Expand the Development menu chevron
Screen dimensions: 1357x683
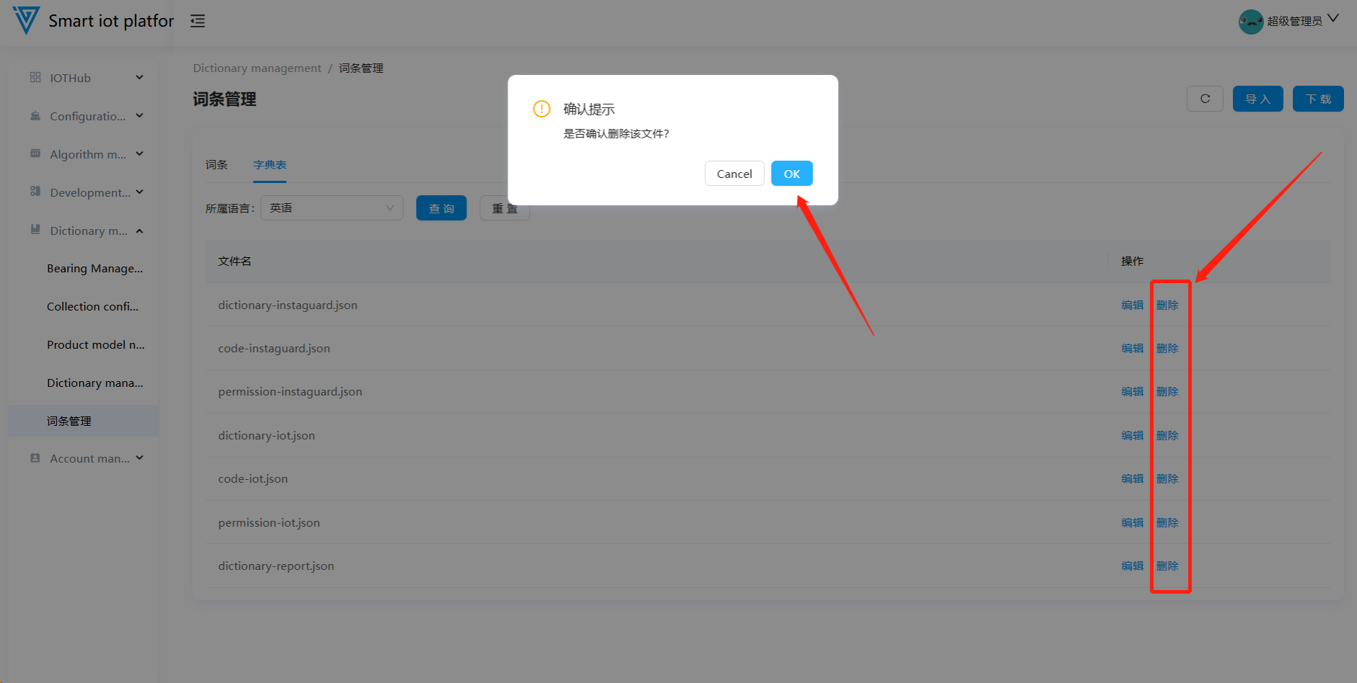click(x=140, y=192)
